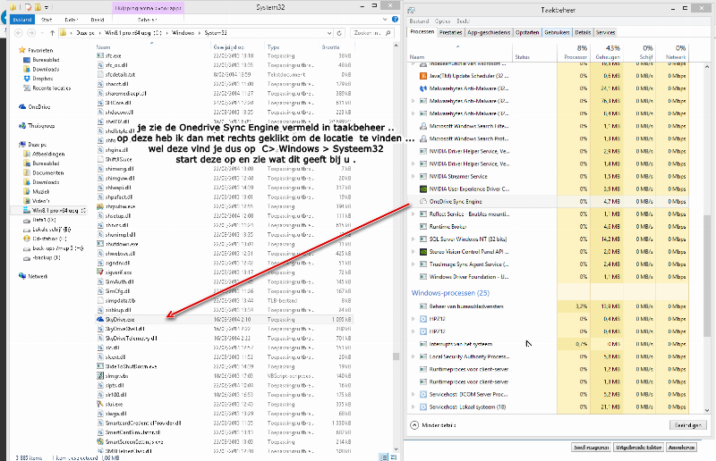Click the sigverif.exe file icon
Screen dimensions: 716x461
100,272
